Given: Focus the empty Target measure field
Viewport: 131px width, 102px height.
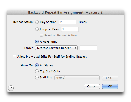Looking at the screenshot, I should 89,48.
